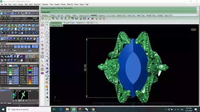This screenshot has width=200, height=112.
Task: Click the wrench icon in Info & Settings
Action: pyautogui.click(x=5, y=57)
